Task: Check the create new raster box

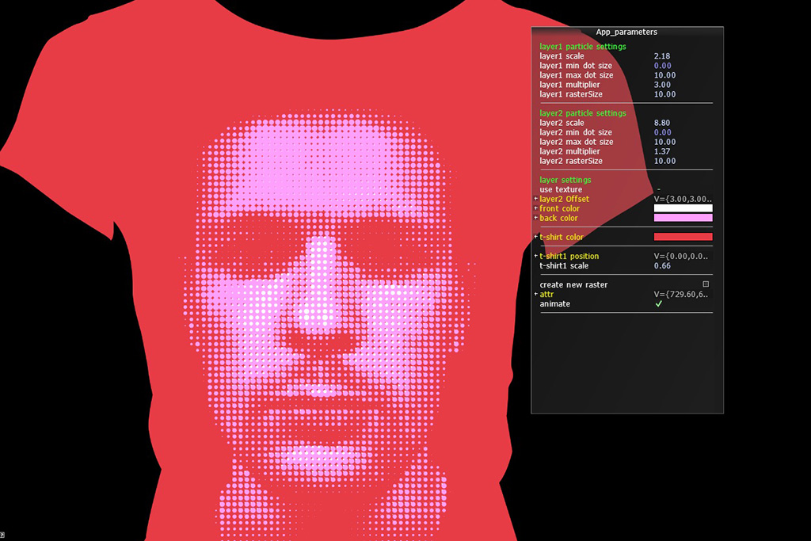Action: tap(706, 284)
